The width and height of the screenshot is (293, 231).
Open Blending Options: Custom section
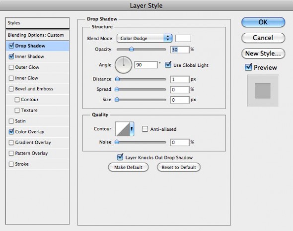click(x=38, y=35)
